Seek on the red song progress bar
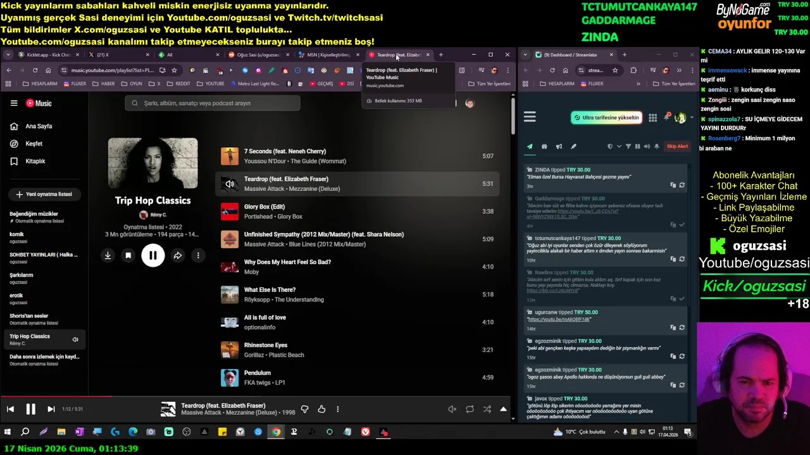 pyautogui.click(x=256, y=397)
